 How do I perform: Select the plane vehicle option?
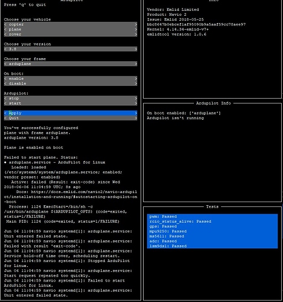coord(70,29)
